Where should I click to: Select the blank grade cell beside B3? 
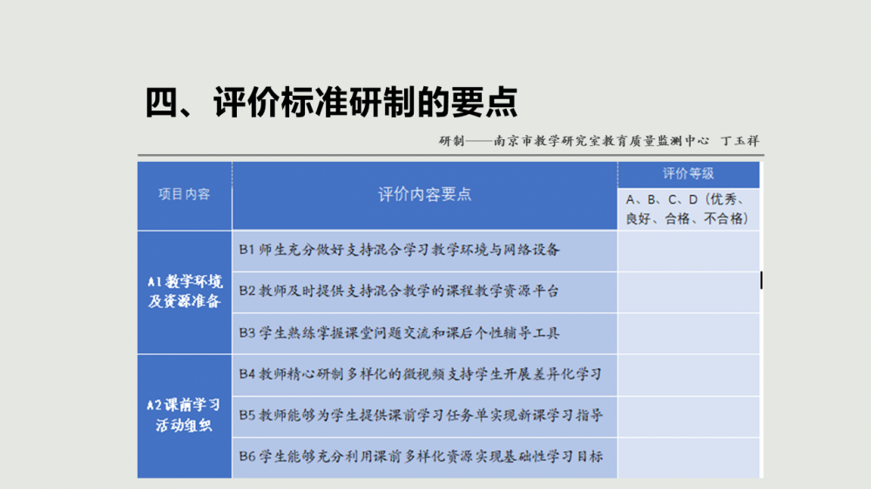coord(688,333)
